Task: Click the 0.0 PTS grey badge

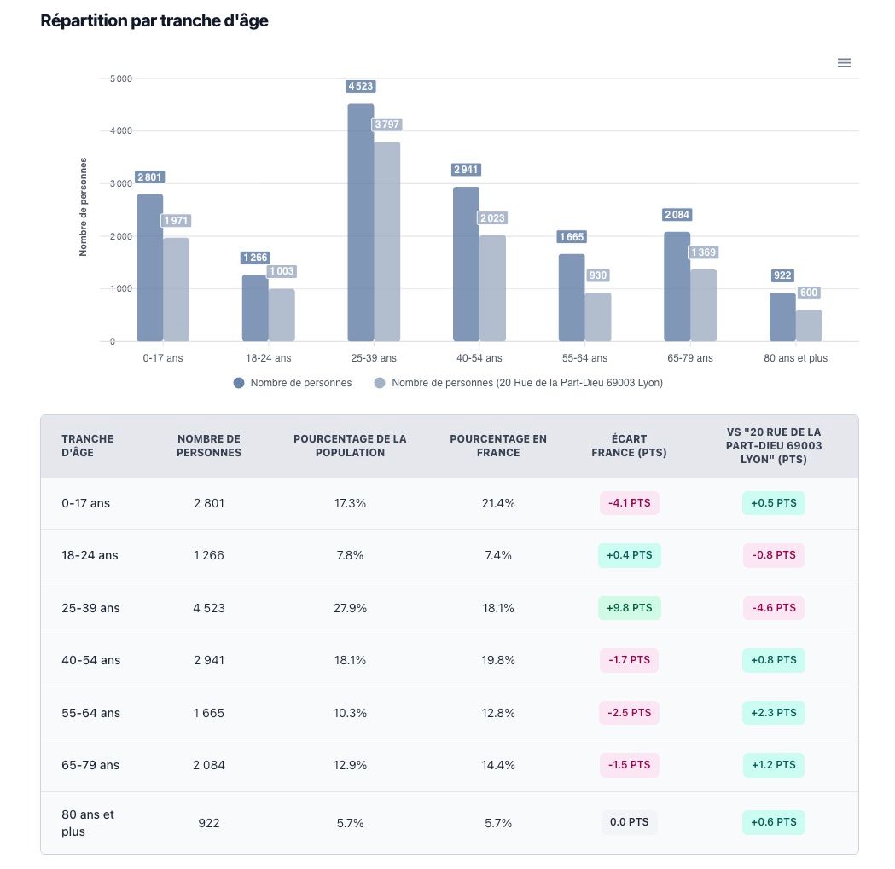Action: 629,823
